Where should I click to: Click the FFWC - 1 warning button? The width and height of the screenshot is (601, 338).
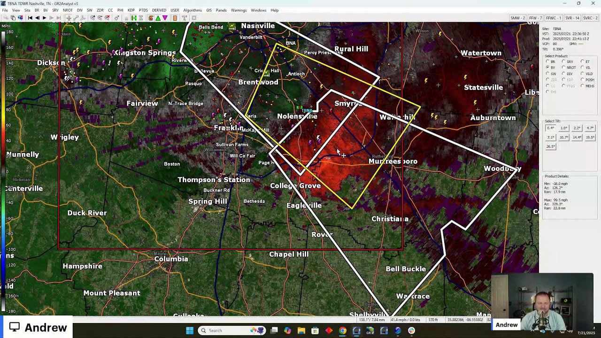tap(554, 18)
